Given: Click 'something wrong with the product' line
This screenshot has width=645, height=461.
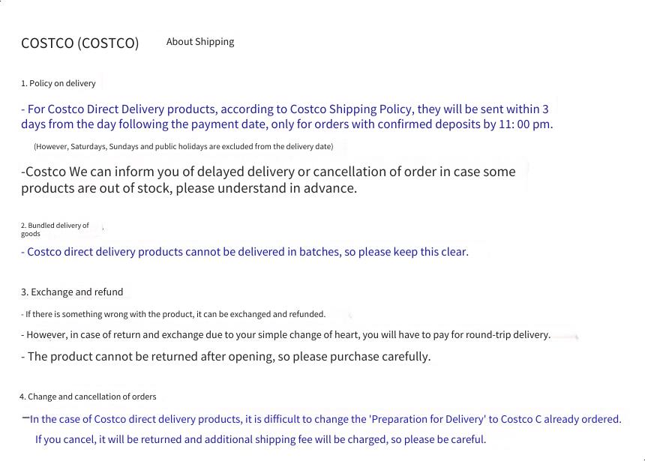Looking at the screenshot, I should [x=173, y=314].
